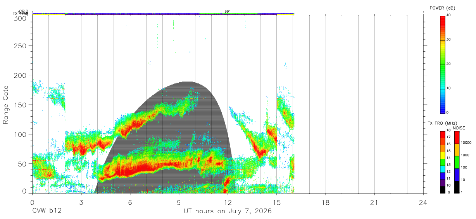Click the 16 label on TX FRQ scale

(x=449, y=144)
